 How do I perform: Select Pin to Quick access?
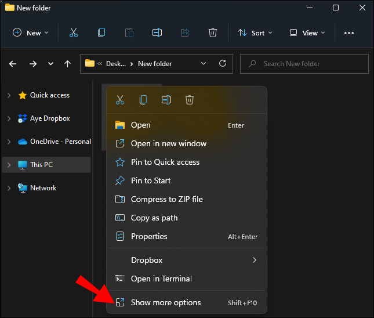point(165,162)
